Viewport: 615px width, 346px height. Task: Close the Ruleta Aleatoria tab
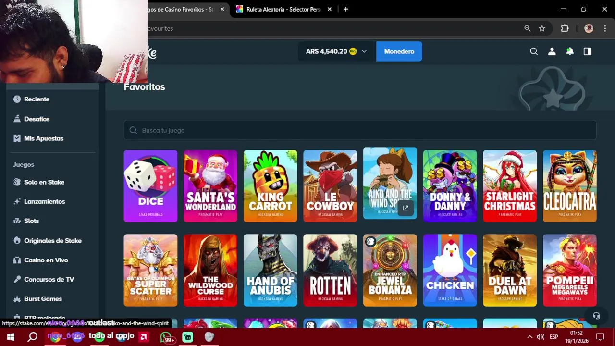(x=330, y=9)
